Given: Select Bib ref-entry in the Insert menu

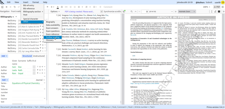Looking at the screenshot, I should 29,5.
